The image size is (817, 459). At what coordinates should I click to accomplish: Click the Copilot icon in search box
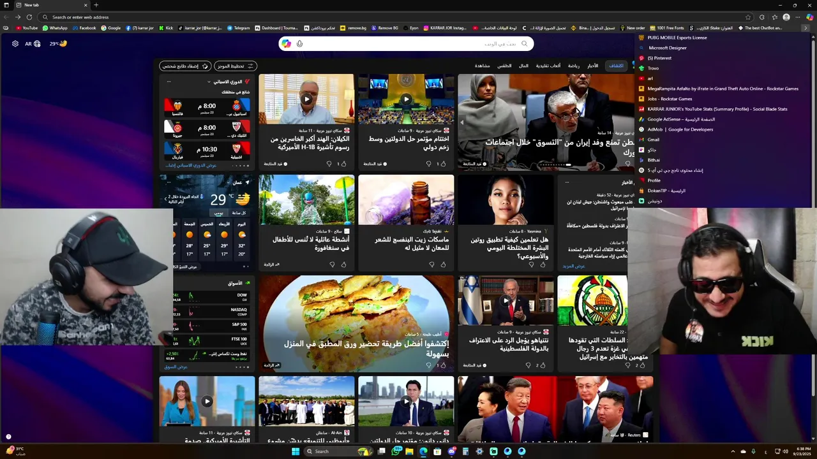[x=286, y=43]
